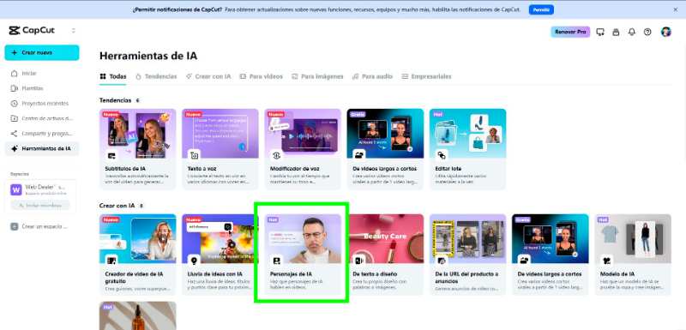Open the profile avatar menu
This screenshot has width=686, height=330.
[x=666, y=32]
